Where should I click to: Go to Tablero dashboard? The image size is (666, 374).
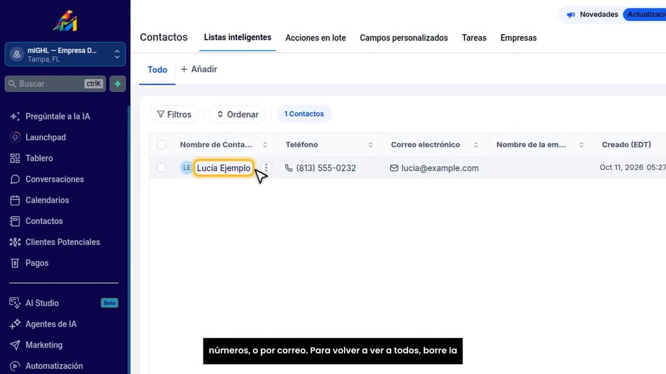pos(31,159)
